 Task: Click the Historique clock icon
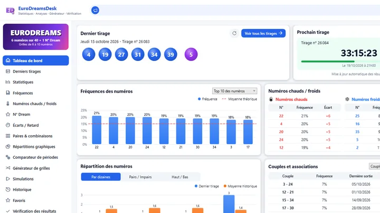tap(8, 189)
